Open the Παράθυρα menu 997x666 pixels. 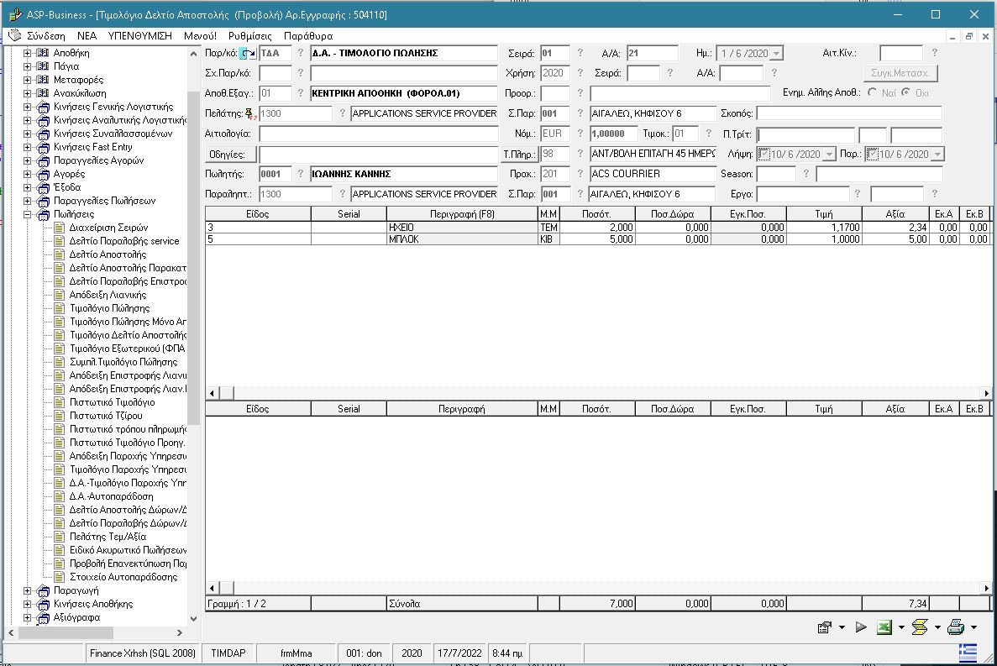point(308,35)
